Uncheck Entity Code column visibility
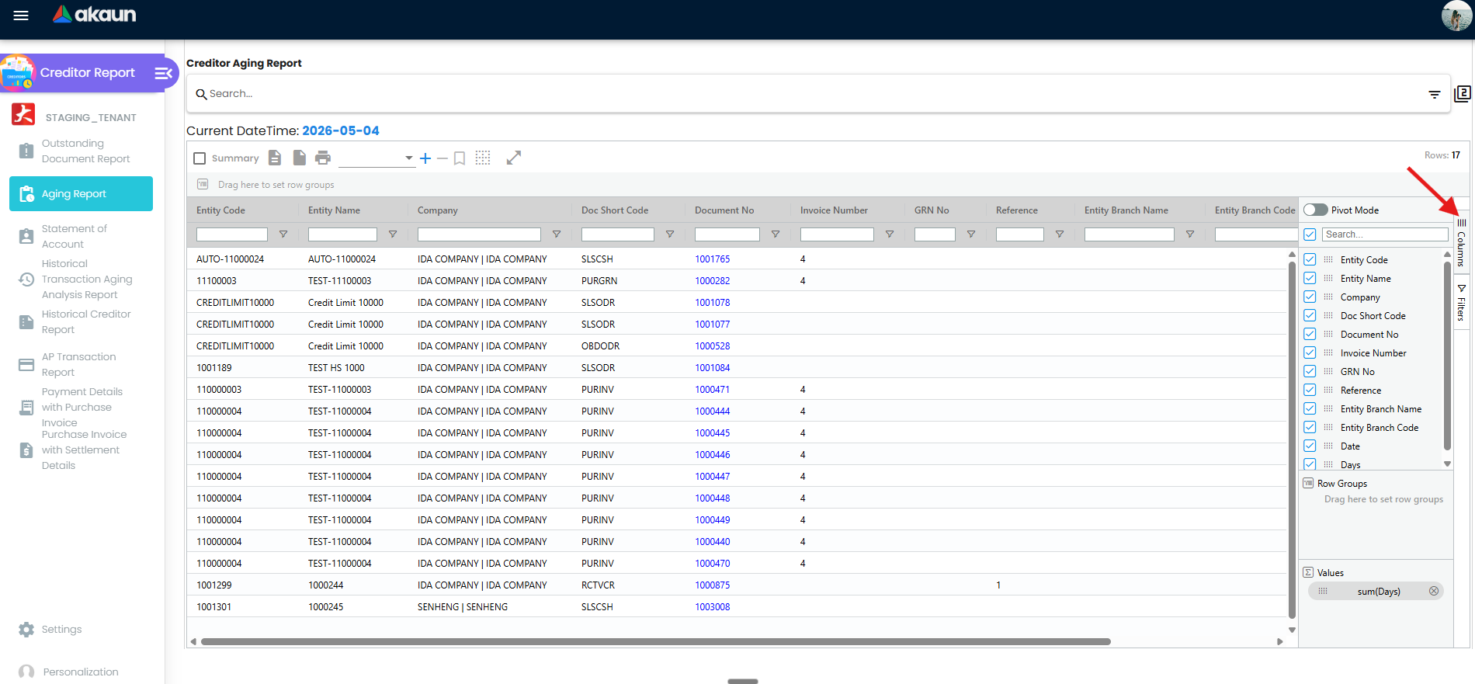 [x=1310, y=260]
